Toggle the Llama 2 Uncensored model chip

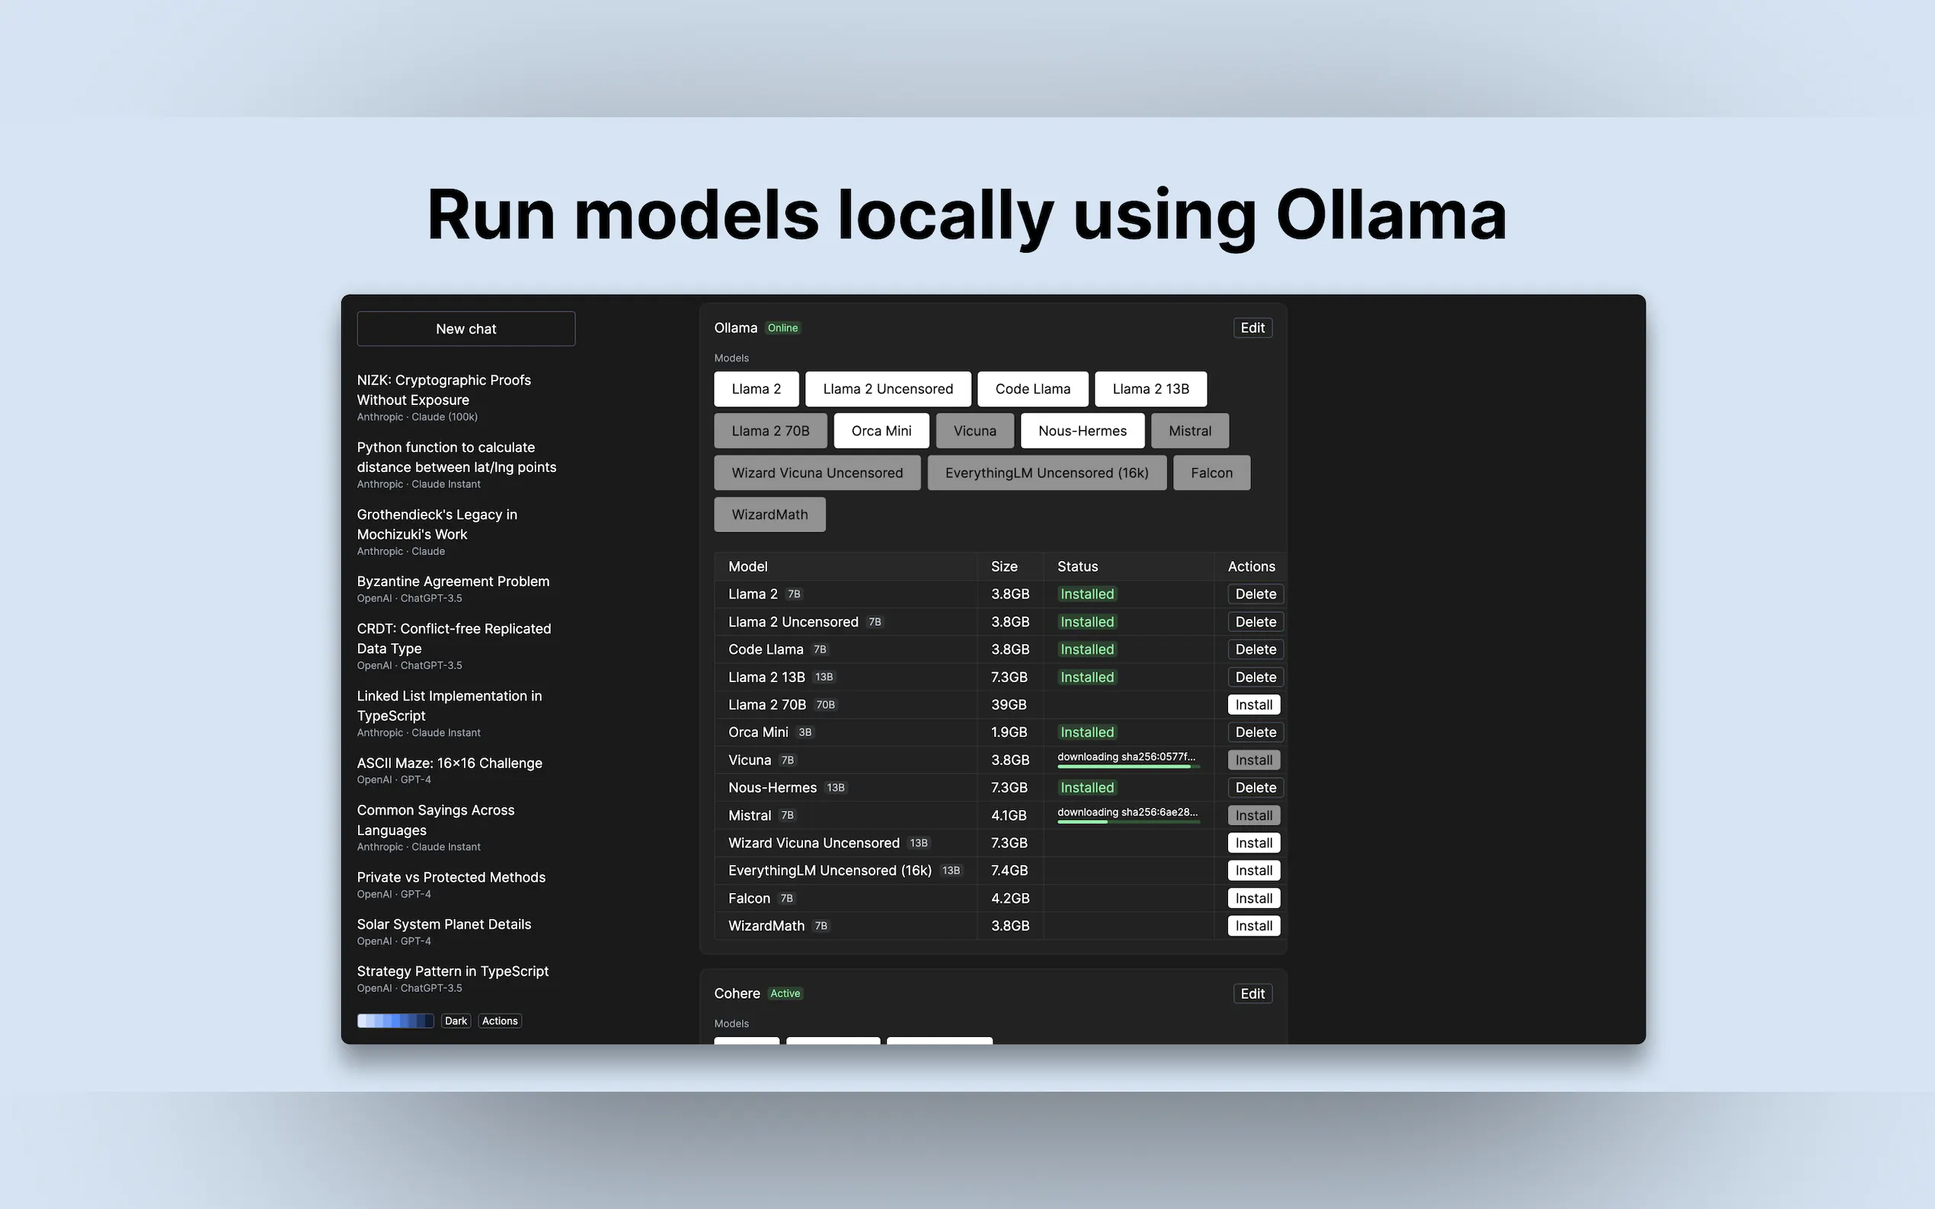coord(888,388)
